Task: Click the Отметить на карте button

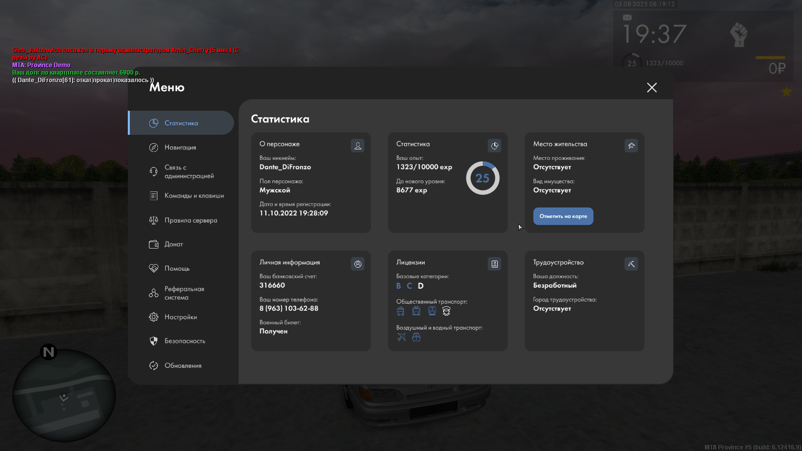Action: point(563,216)
